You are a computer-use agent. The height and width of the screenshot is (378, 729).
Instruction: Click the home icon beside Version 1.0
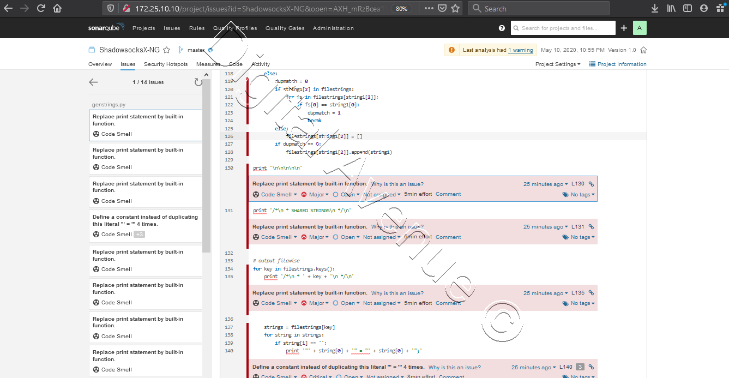tap(643, 50)
